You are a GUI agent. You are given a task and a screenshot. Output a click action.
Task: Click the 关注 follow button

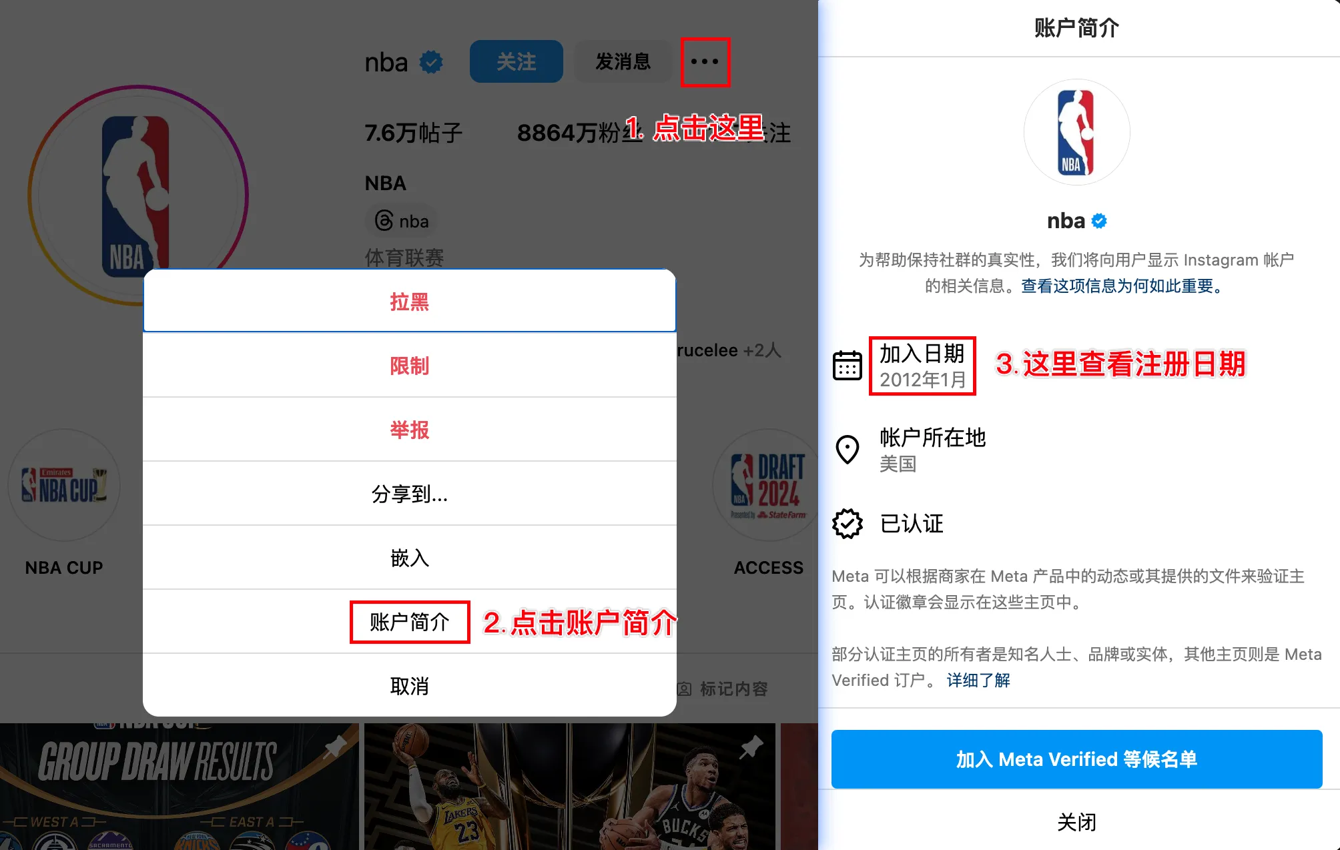[x=517, y=62]
